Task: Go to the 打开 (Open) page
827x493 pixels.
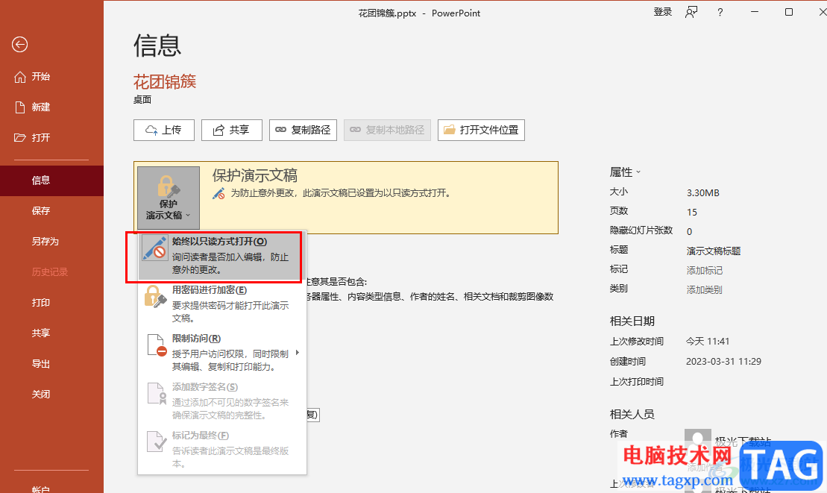Action: coord(51,138)
